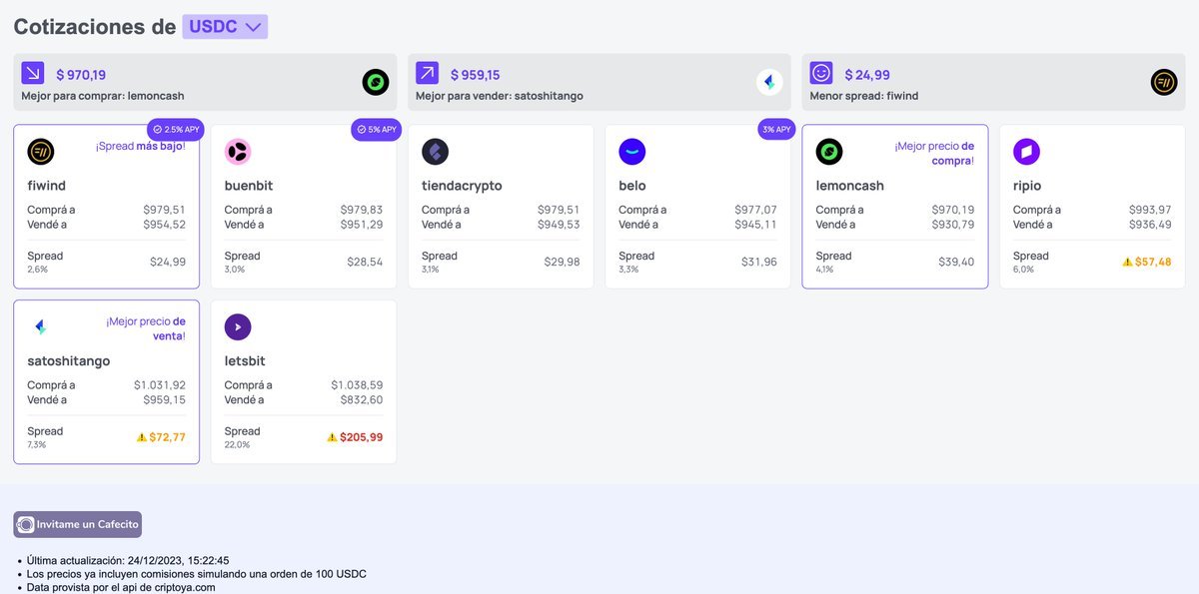Click lemoncash logo in best-buy banner
The width and height of the screenshot is (1199, 594).
click(x=375, y=82)
